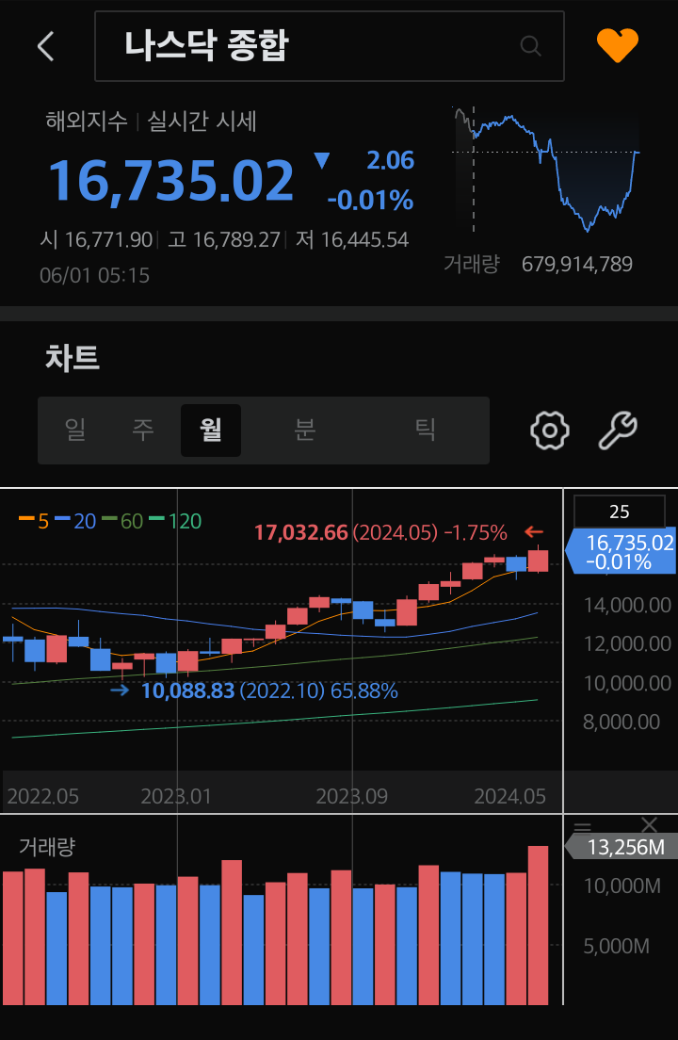Image resolution: width=678 pixels, height=1040 pixels.
Task: Click the 시 16,771.90 open price
Action: pyautogui.click(x=96, y=239)
